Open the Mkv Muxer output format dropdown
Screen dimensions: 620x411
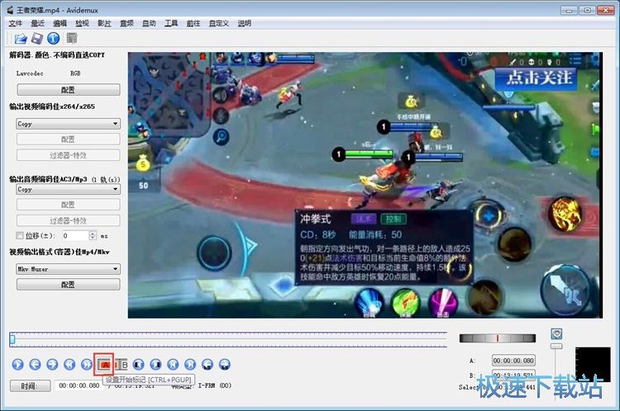[69, 269]
